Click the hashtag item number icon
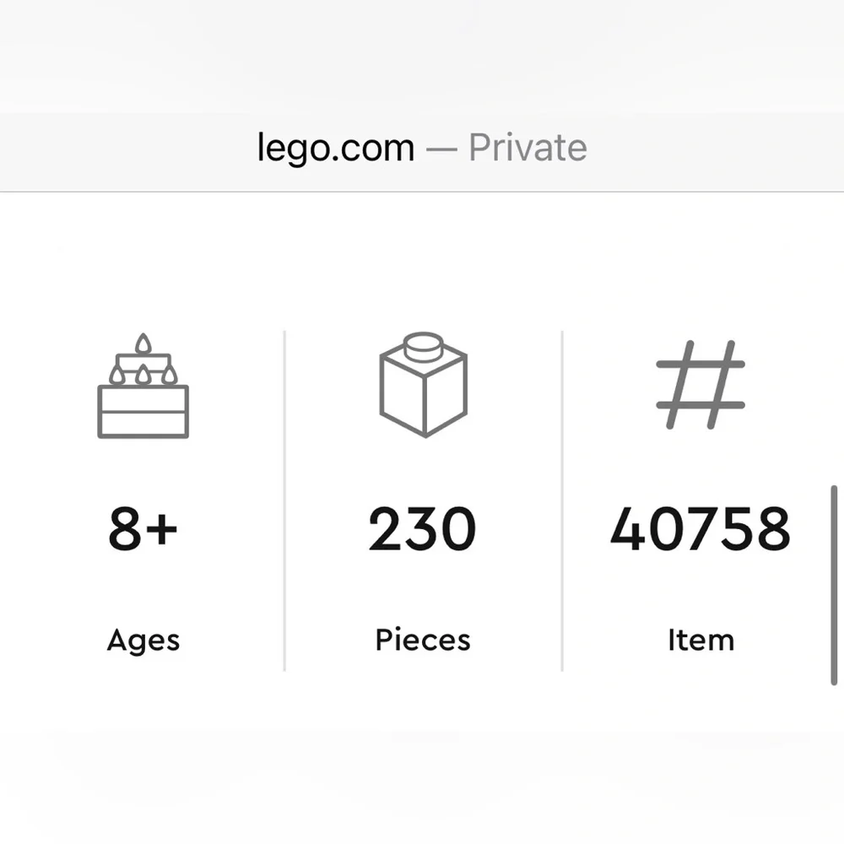The width and height of the screenshot is (844, 844). coord(701,385)
